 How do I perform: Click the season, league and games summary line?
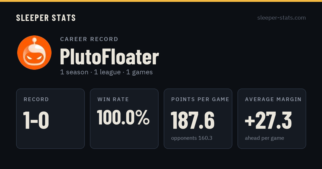106,72
